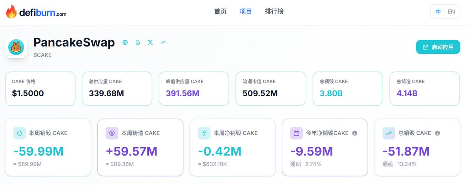Click the external-link icon in 启动应用 button
The width and height of the screenshot is (471, 185).
(425, 47)
